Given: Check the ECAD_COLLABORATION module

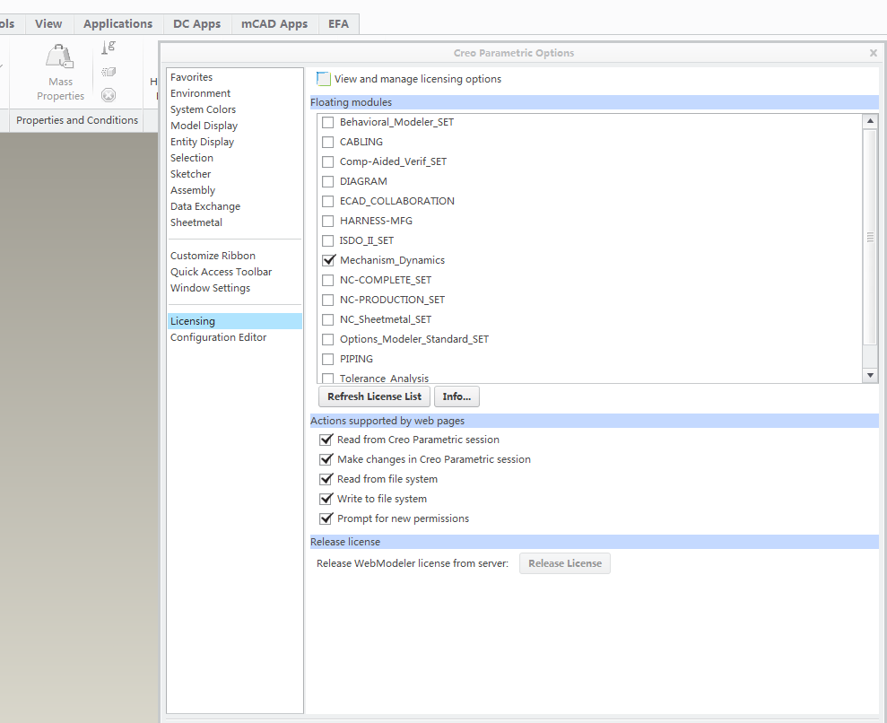Looking at the screenshot, I should point(327,202).
